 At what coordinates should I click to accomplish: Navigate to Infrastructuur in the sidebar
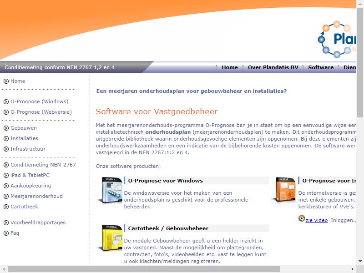(28, 149)
